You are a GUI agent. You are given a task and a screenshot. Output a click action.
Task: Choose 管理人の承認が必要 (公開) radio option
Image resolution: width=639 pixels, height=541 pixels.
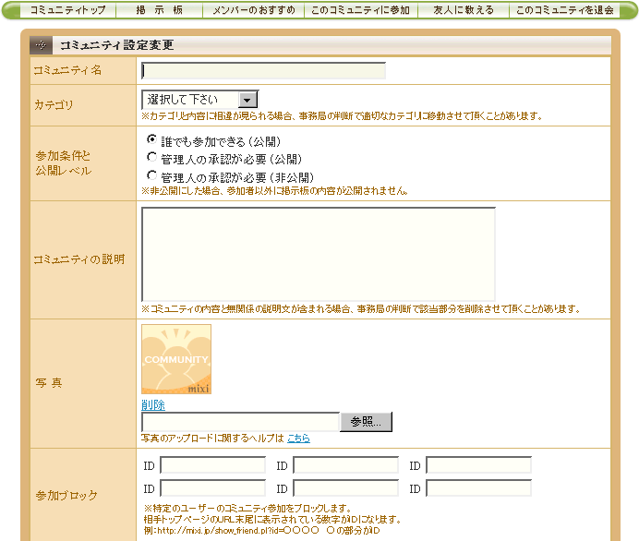152,158
